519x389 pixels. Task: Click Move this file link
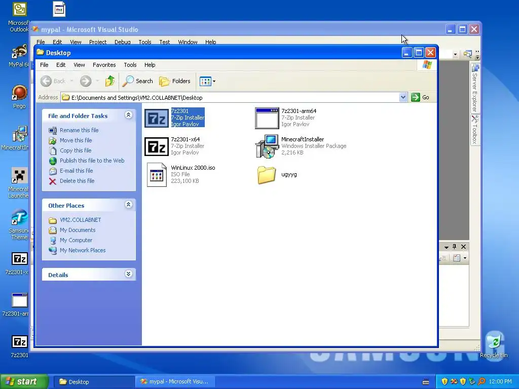[x=76, y=140]
